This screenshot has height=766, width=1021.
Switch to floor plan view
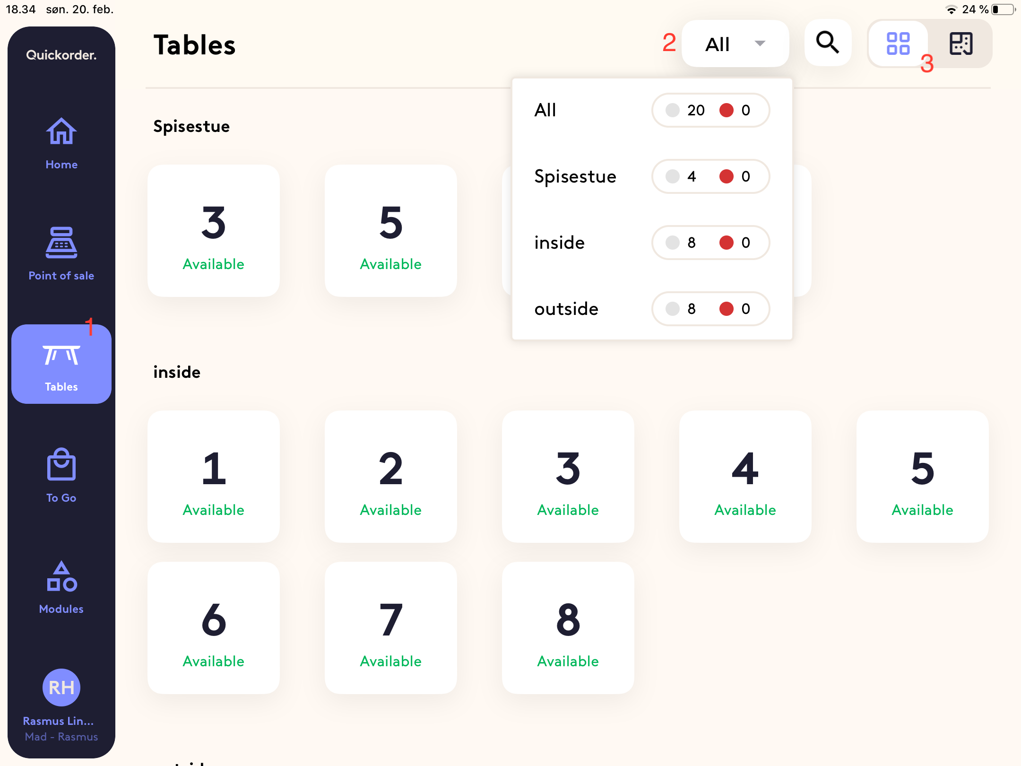click(x=961, y=44)
